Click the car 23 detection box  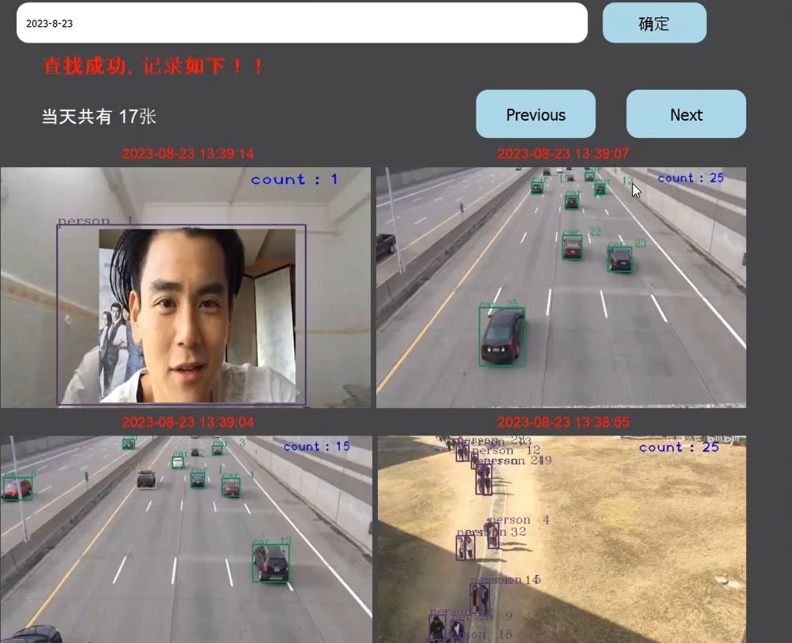[x=620, y=259]
